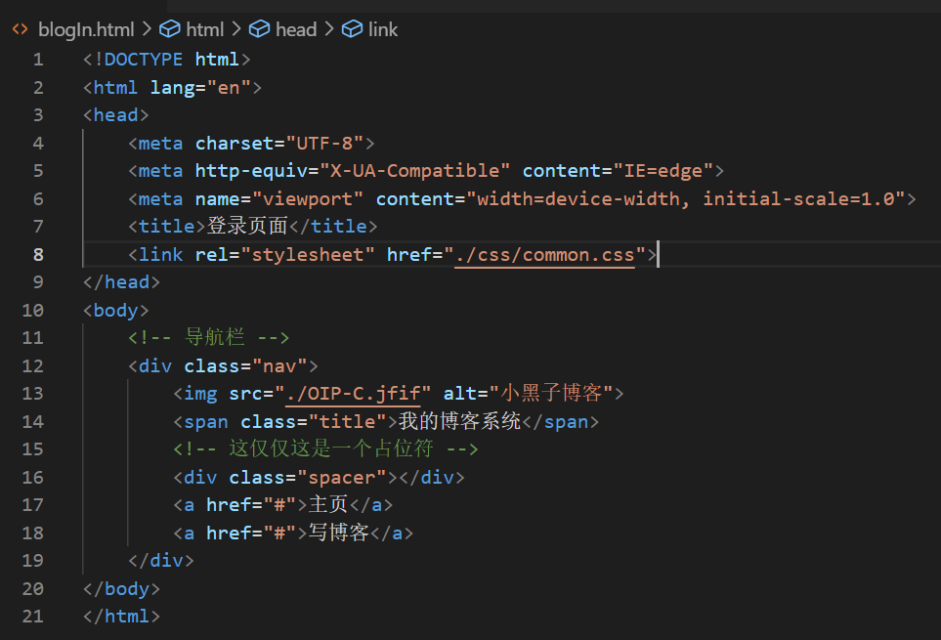
Task: Click the closing head tag on line 9
Action: 121,282
